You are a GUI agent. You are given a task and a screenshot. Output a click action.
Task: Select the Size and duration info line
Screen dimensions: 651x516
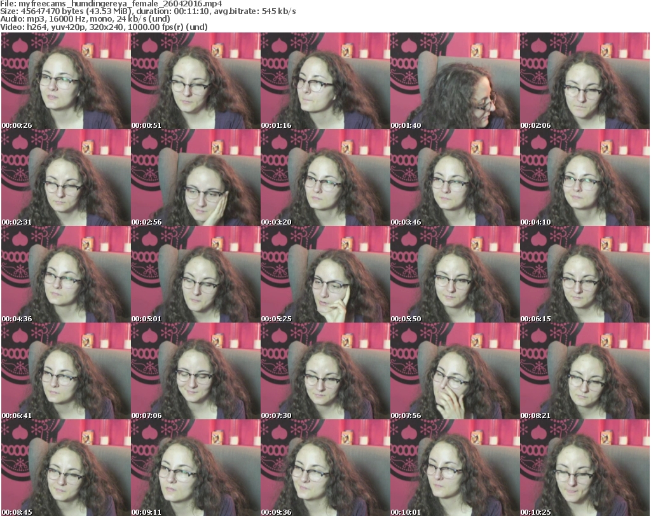(148, 11)
